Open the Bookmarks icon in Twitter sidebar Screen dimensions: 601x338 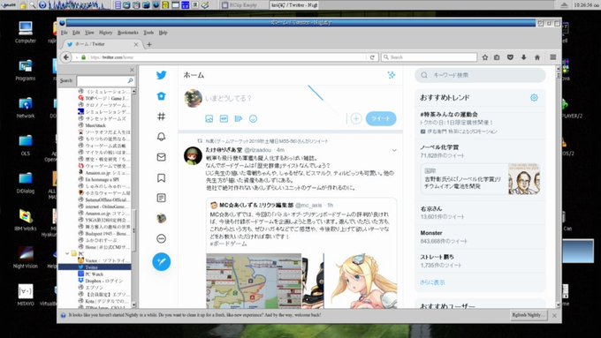tap(162, 177)
